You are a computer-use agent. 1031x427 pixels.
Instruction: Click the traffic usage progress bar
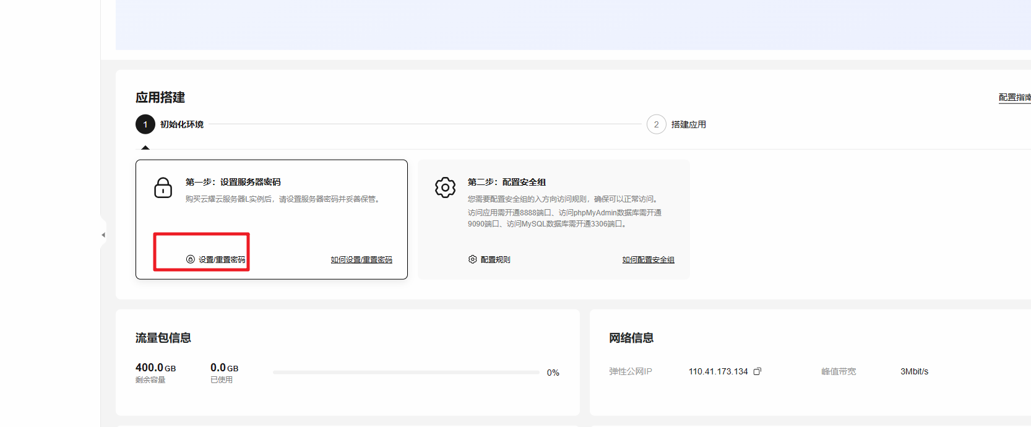[406, 373]
